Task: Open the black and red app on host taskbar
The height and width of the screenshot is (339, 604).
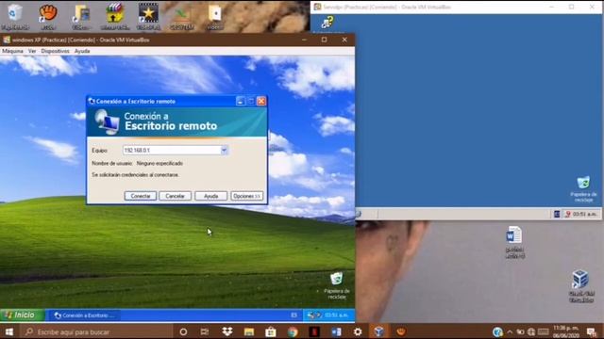Action: [314, 331]
